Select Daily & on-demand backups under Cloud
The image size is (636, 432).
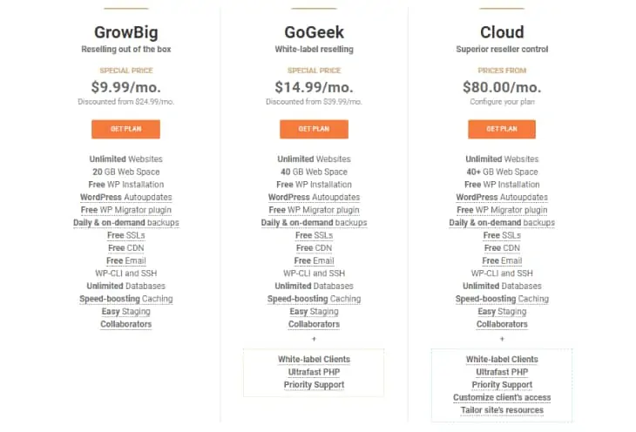(x=502, y=223)
